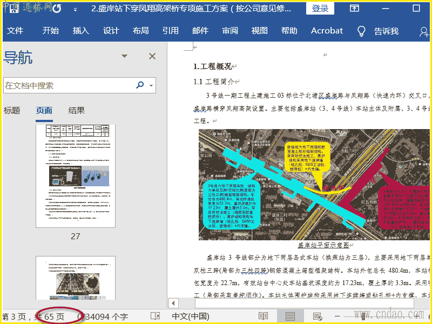The width and height of the screenshot is (432, 324).
Task: Open the 布局 ribbon tab
Action: coord(140,31)
